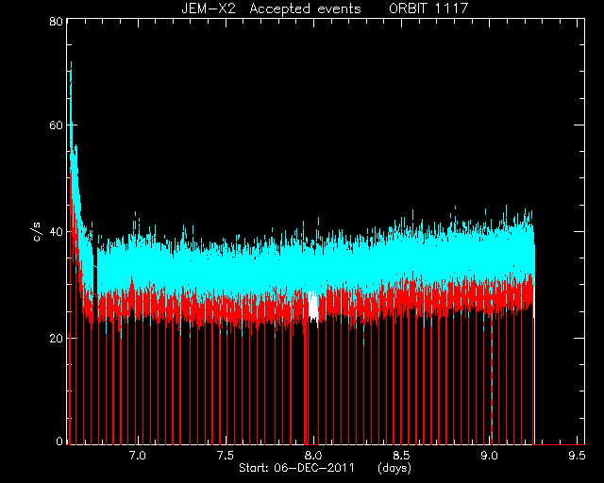Click the Start: 06-DEC-2011 date label
The image size is (604, 483).
pos(296,468)
